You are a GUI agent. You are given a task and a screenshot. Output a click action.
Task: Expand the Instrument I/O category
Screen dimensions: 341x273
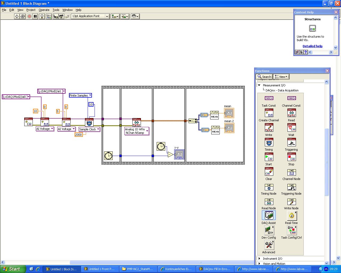259,259
